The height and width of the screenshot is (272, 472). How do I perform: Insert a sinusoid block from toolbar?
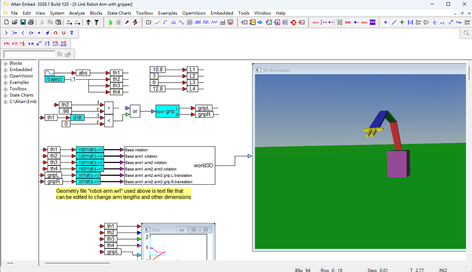point(181,22)
